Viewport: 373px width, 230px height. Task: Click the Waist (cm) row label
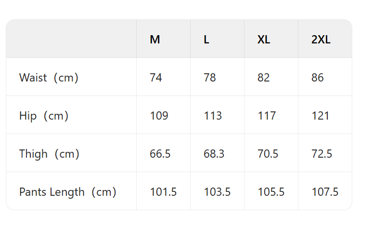click(x=49, y=78)
